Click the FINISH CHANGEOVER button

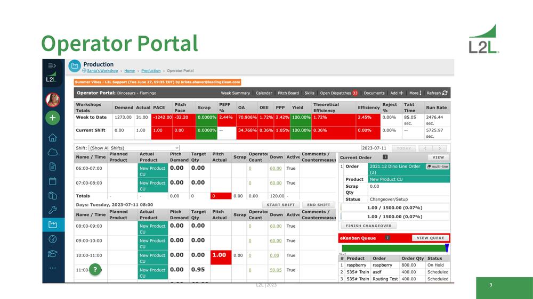click(368, 226)
